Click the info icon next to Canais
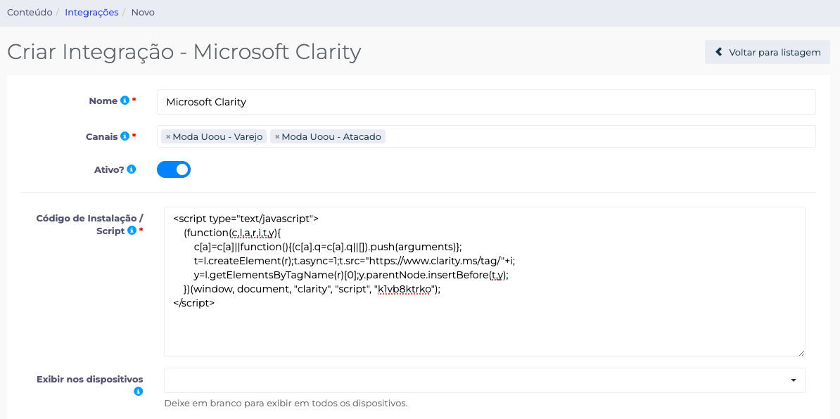 click(125, 136)
